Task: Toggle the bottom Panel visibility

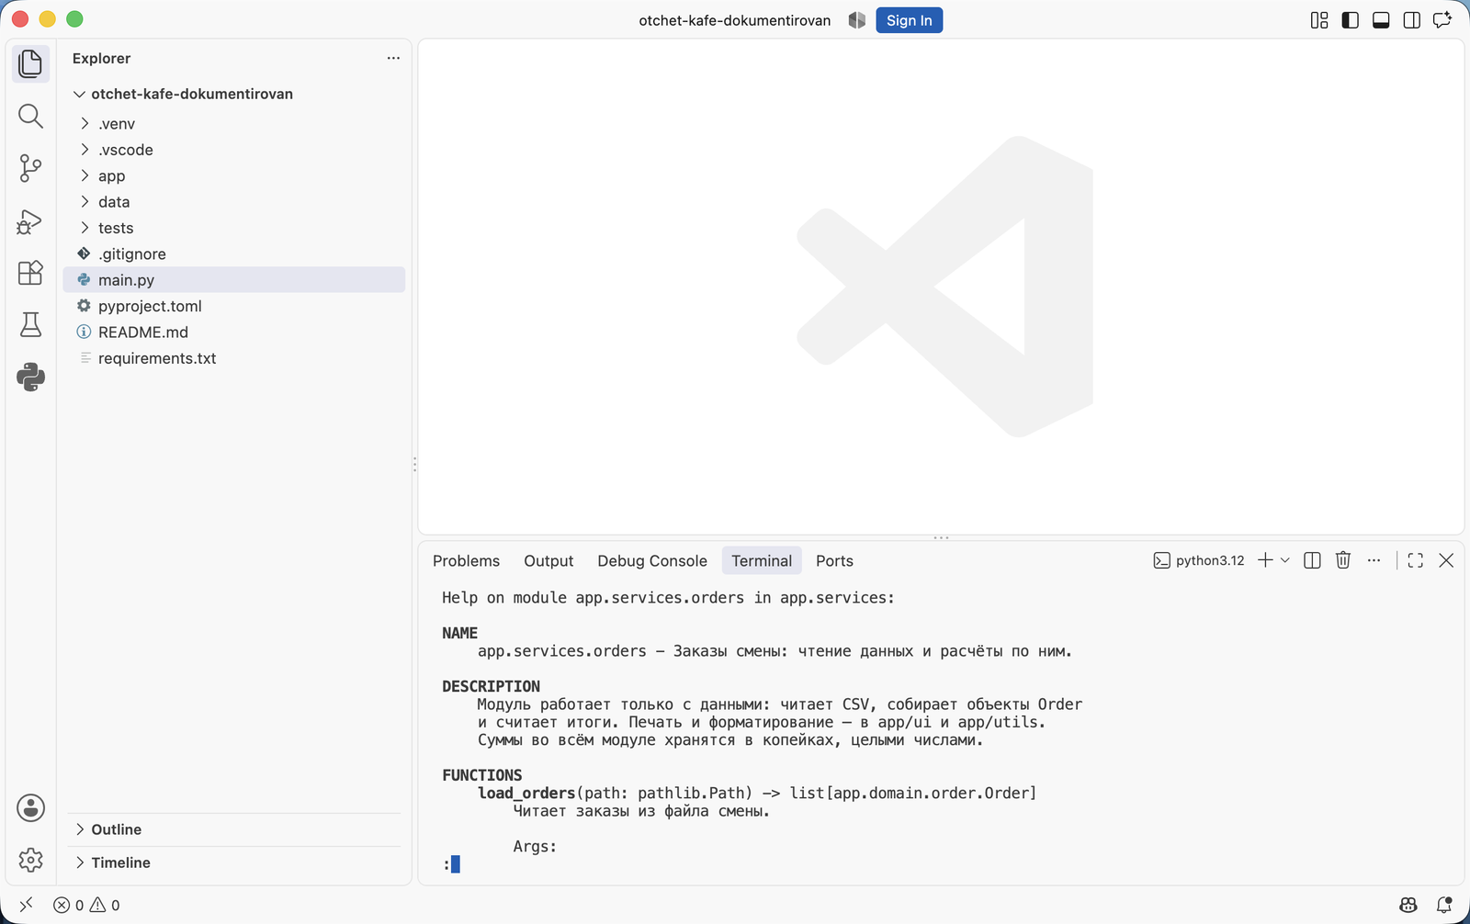Action: [x=1381, y=20]
